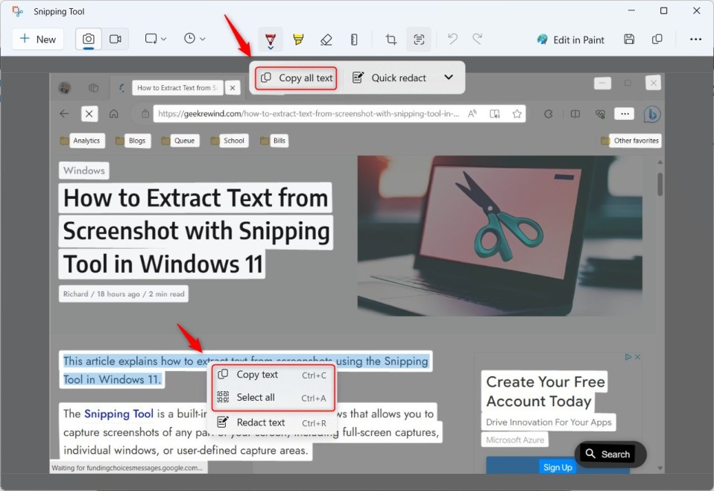Switch to Record (video) mode
Viewport: 714px width, 491px height.
[x=116, y=39]
